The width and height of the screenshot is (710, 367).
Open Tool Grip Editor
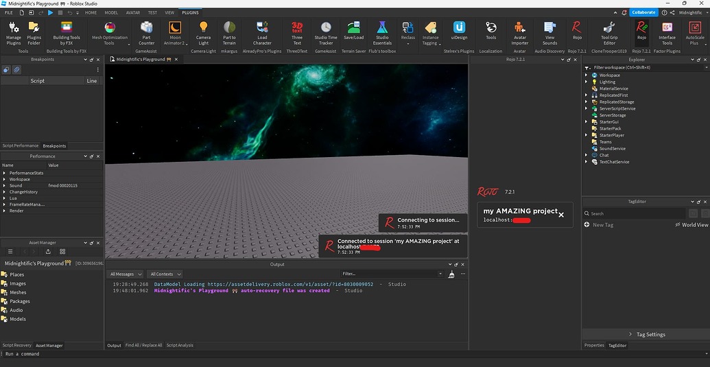pyautogui.click(x=608, y=33)
